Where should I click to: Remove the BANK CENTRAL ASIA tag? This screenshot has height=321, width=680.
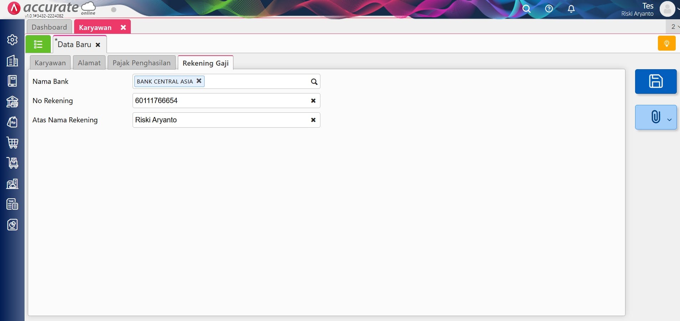199,81
